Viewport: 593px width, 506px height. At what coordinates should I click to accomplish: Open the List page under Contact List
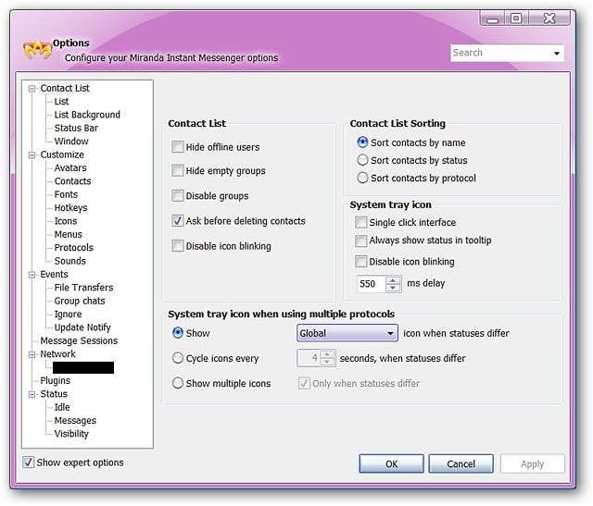61,102
